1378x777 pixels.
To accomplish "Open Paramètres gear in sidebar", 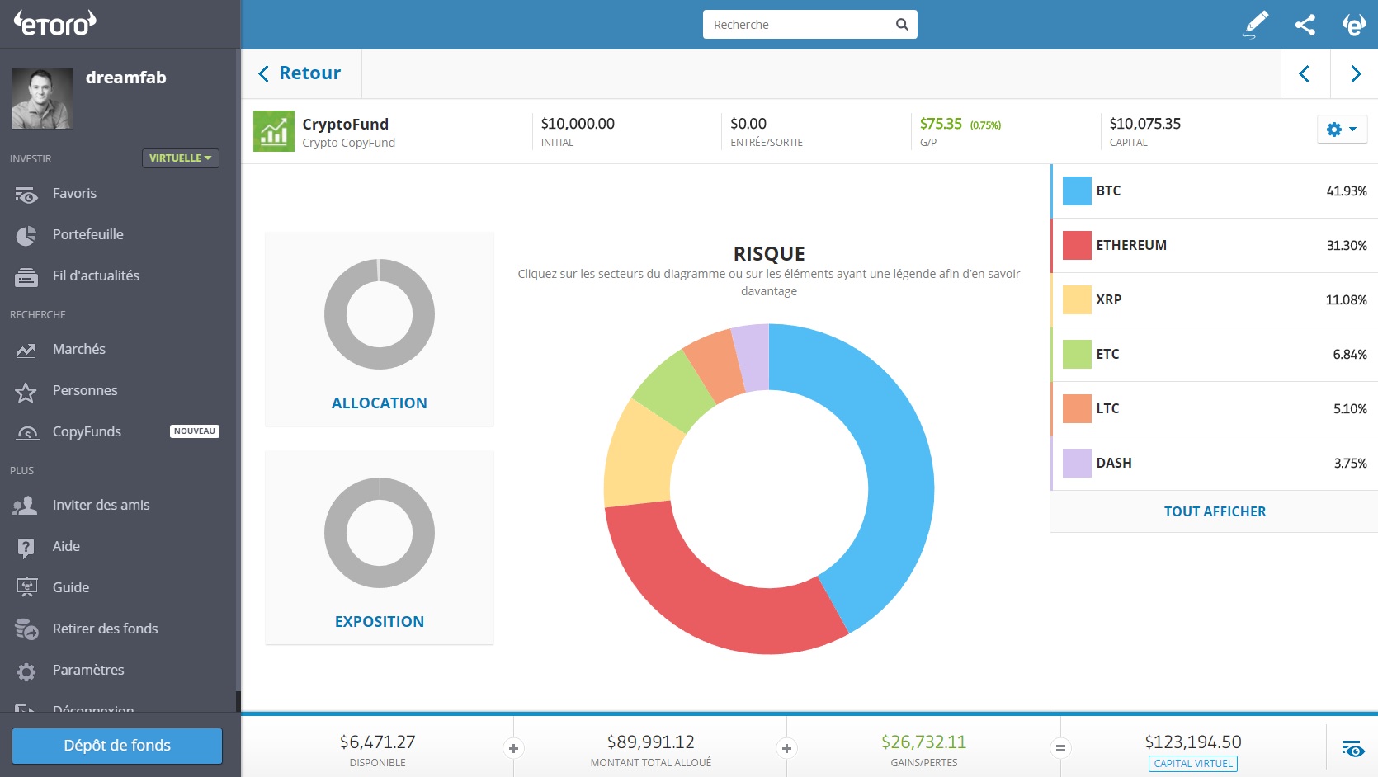I will point(87,670).
